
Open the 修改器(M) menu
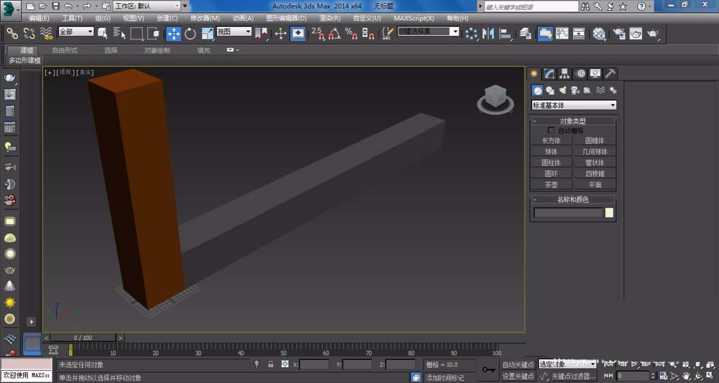(x=205, y=18)
